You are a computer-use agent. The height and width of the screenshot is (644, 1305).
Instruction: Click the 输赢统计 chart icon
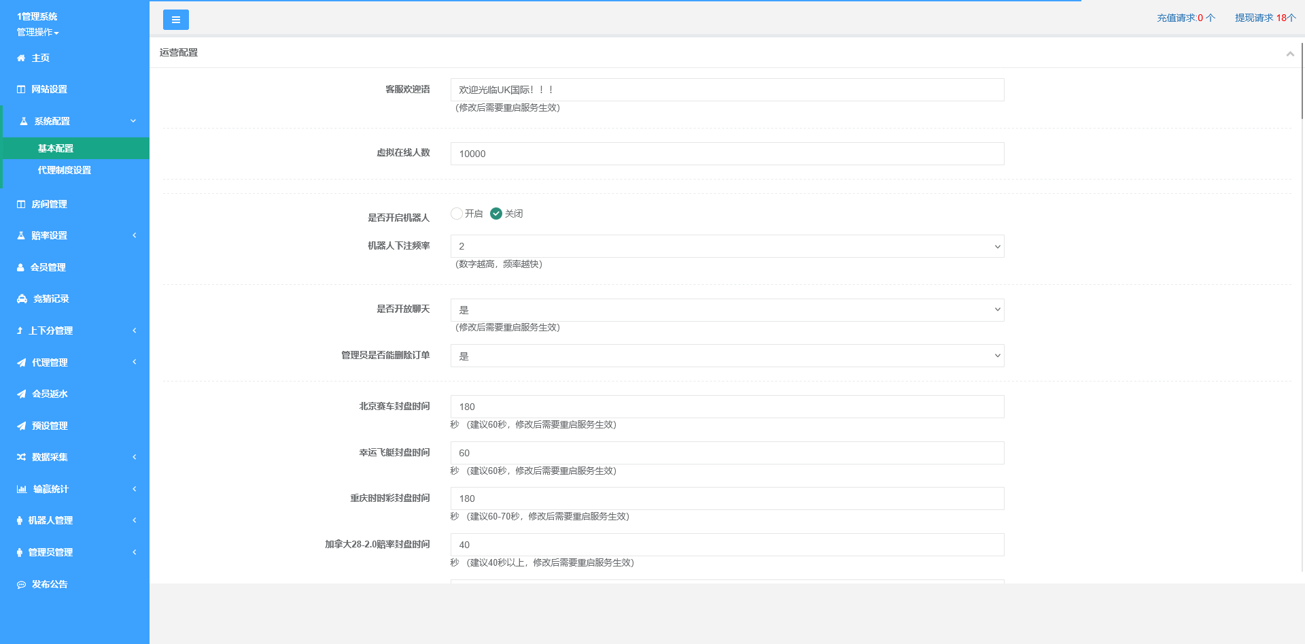coord(22,490)
